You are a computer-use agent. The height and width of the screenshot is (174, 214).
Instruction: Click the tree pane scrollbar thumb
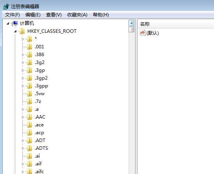[132, 30]
